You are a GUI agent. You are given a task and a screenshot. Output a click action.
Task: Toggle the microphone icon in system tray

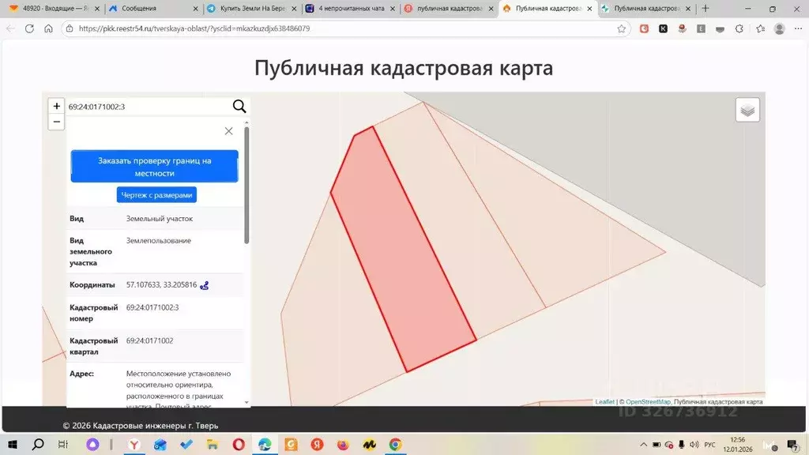(681, 445)
